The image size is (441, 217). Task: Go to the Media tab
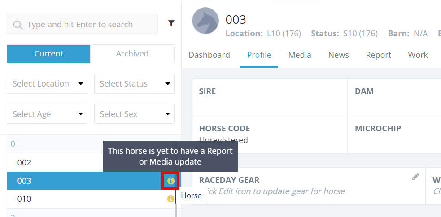pos(300,55)
